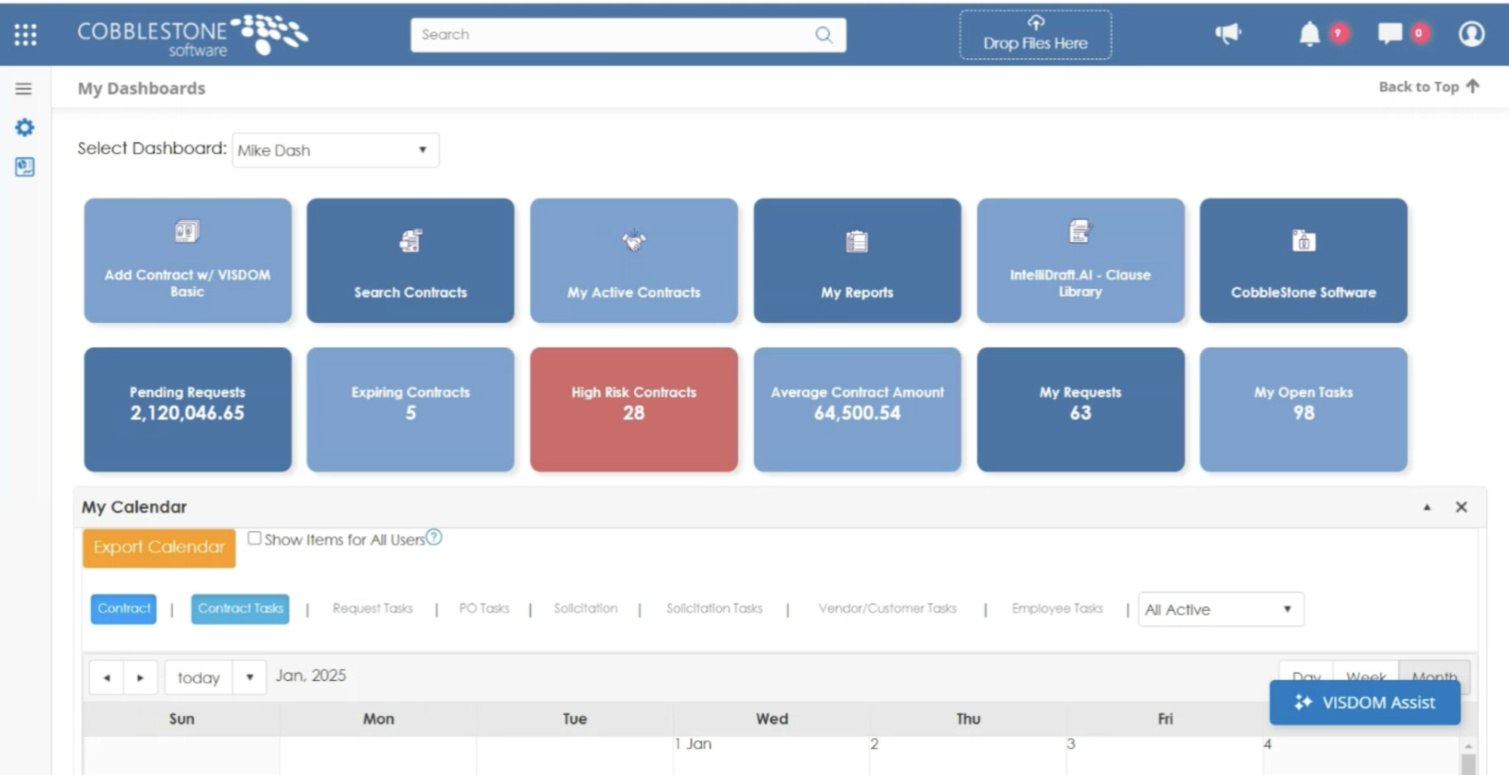Open the High Risk Contracts tile
The height and width of the screenshot is (775, 1509).
(x=634, y=409)
